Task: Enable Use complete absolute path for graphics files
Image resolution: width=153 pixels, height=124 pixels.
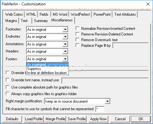Action: tap(8, 87)
